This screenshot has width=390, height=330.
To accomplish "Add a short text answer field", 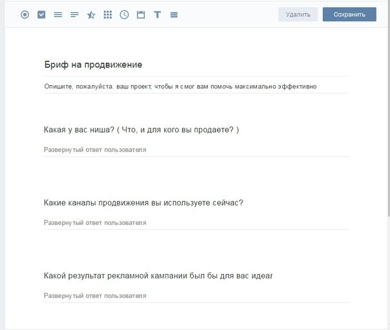I will coord(58,15).
